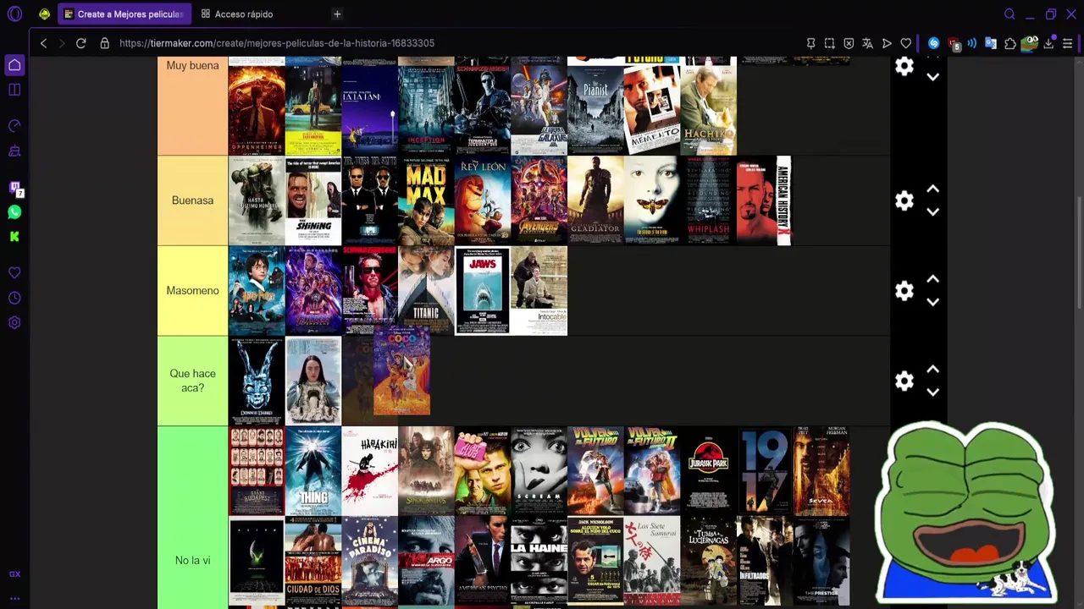This screenshot has height=609, width=1084.
Task: Edit the Buenasa tier label
Action: (192, 200)
